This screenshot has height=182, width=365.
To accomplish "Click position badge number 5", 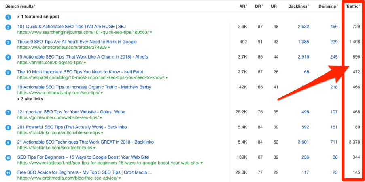I will coord(8,72).
